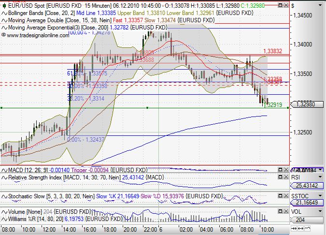
Task: Maximize the MACD sub-chart pane
Action: 280,170
